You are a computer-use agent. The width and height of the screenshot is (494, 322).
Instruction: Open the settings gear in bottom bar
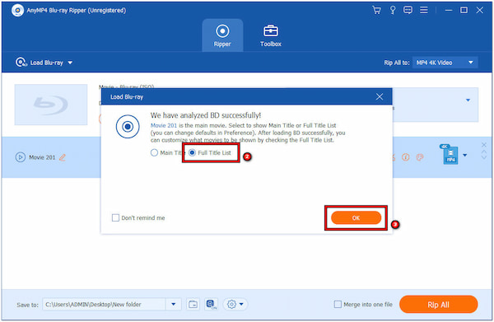click(231, 305)
